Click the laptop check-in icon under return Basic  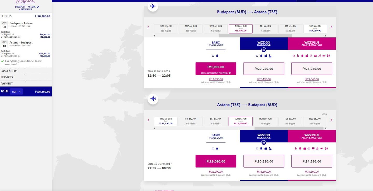click(x=213, y=148)
